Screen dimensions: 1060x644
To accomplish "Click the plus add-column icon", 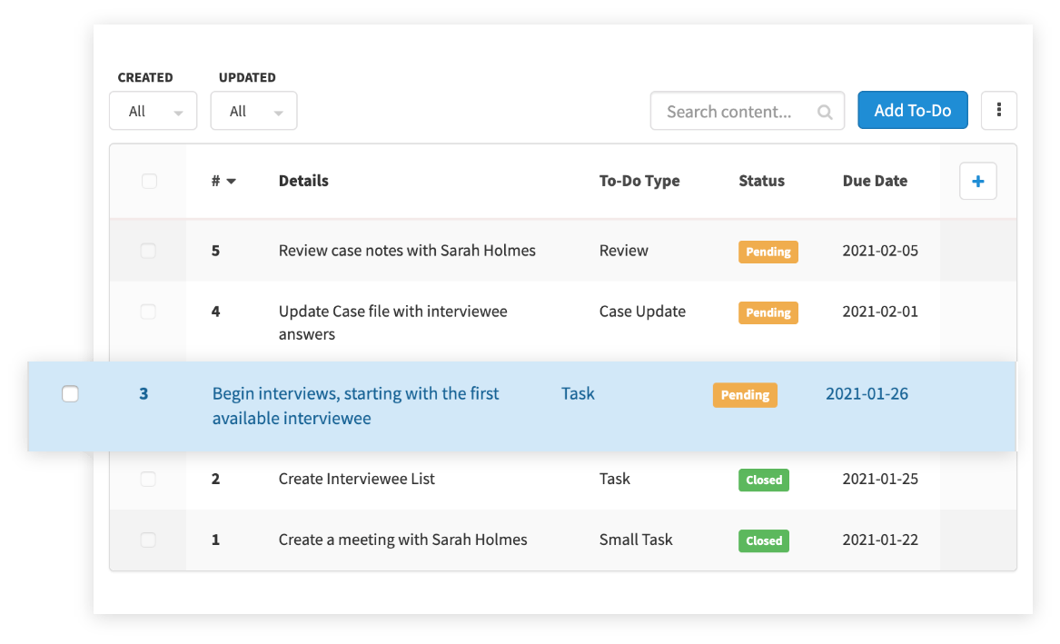I will 978,182.
